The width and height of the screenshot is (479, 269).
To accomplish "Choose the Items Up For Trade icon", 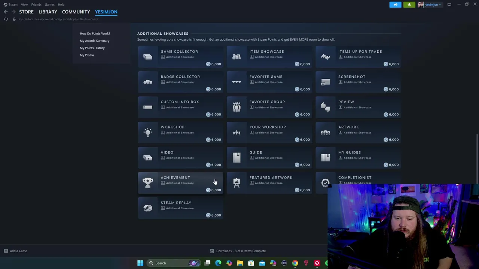I will point(325,57).
